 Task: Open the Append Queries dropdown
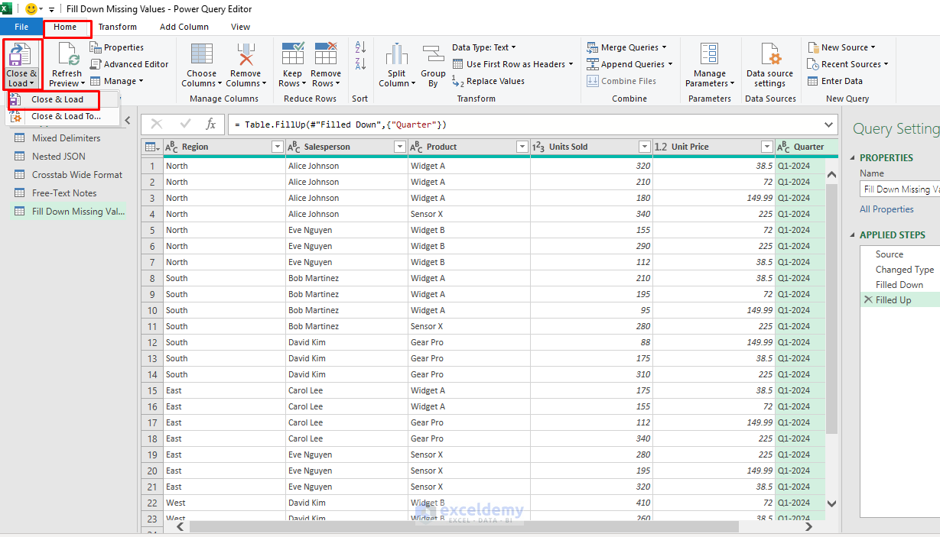tap(629, 64)
